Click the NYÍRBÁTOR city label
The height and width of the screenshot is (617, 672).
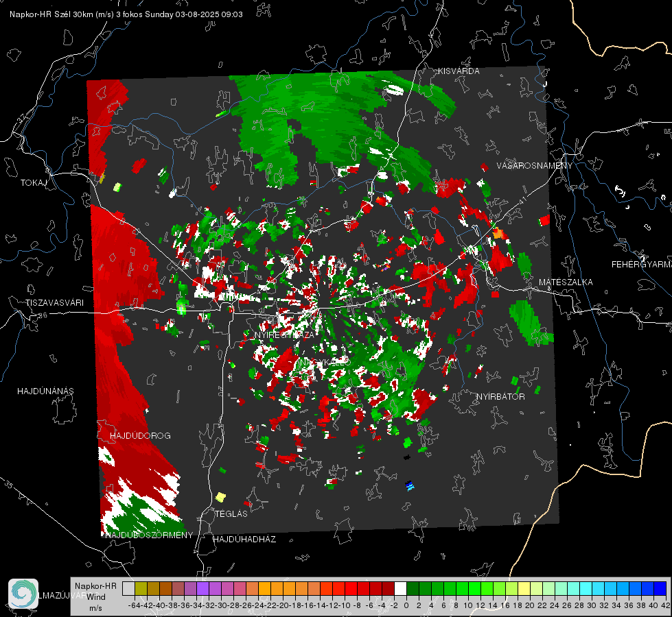pyautogui.click(x=500, y=396)
